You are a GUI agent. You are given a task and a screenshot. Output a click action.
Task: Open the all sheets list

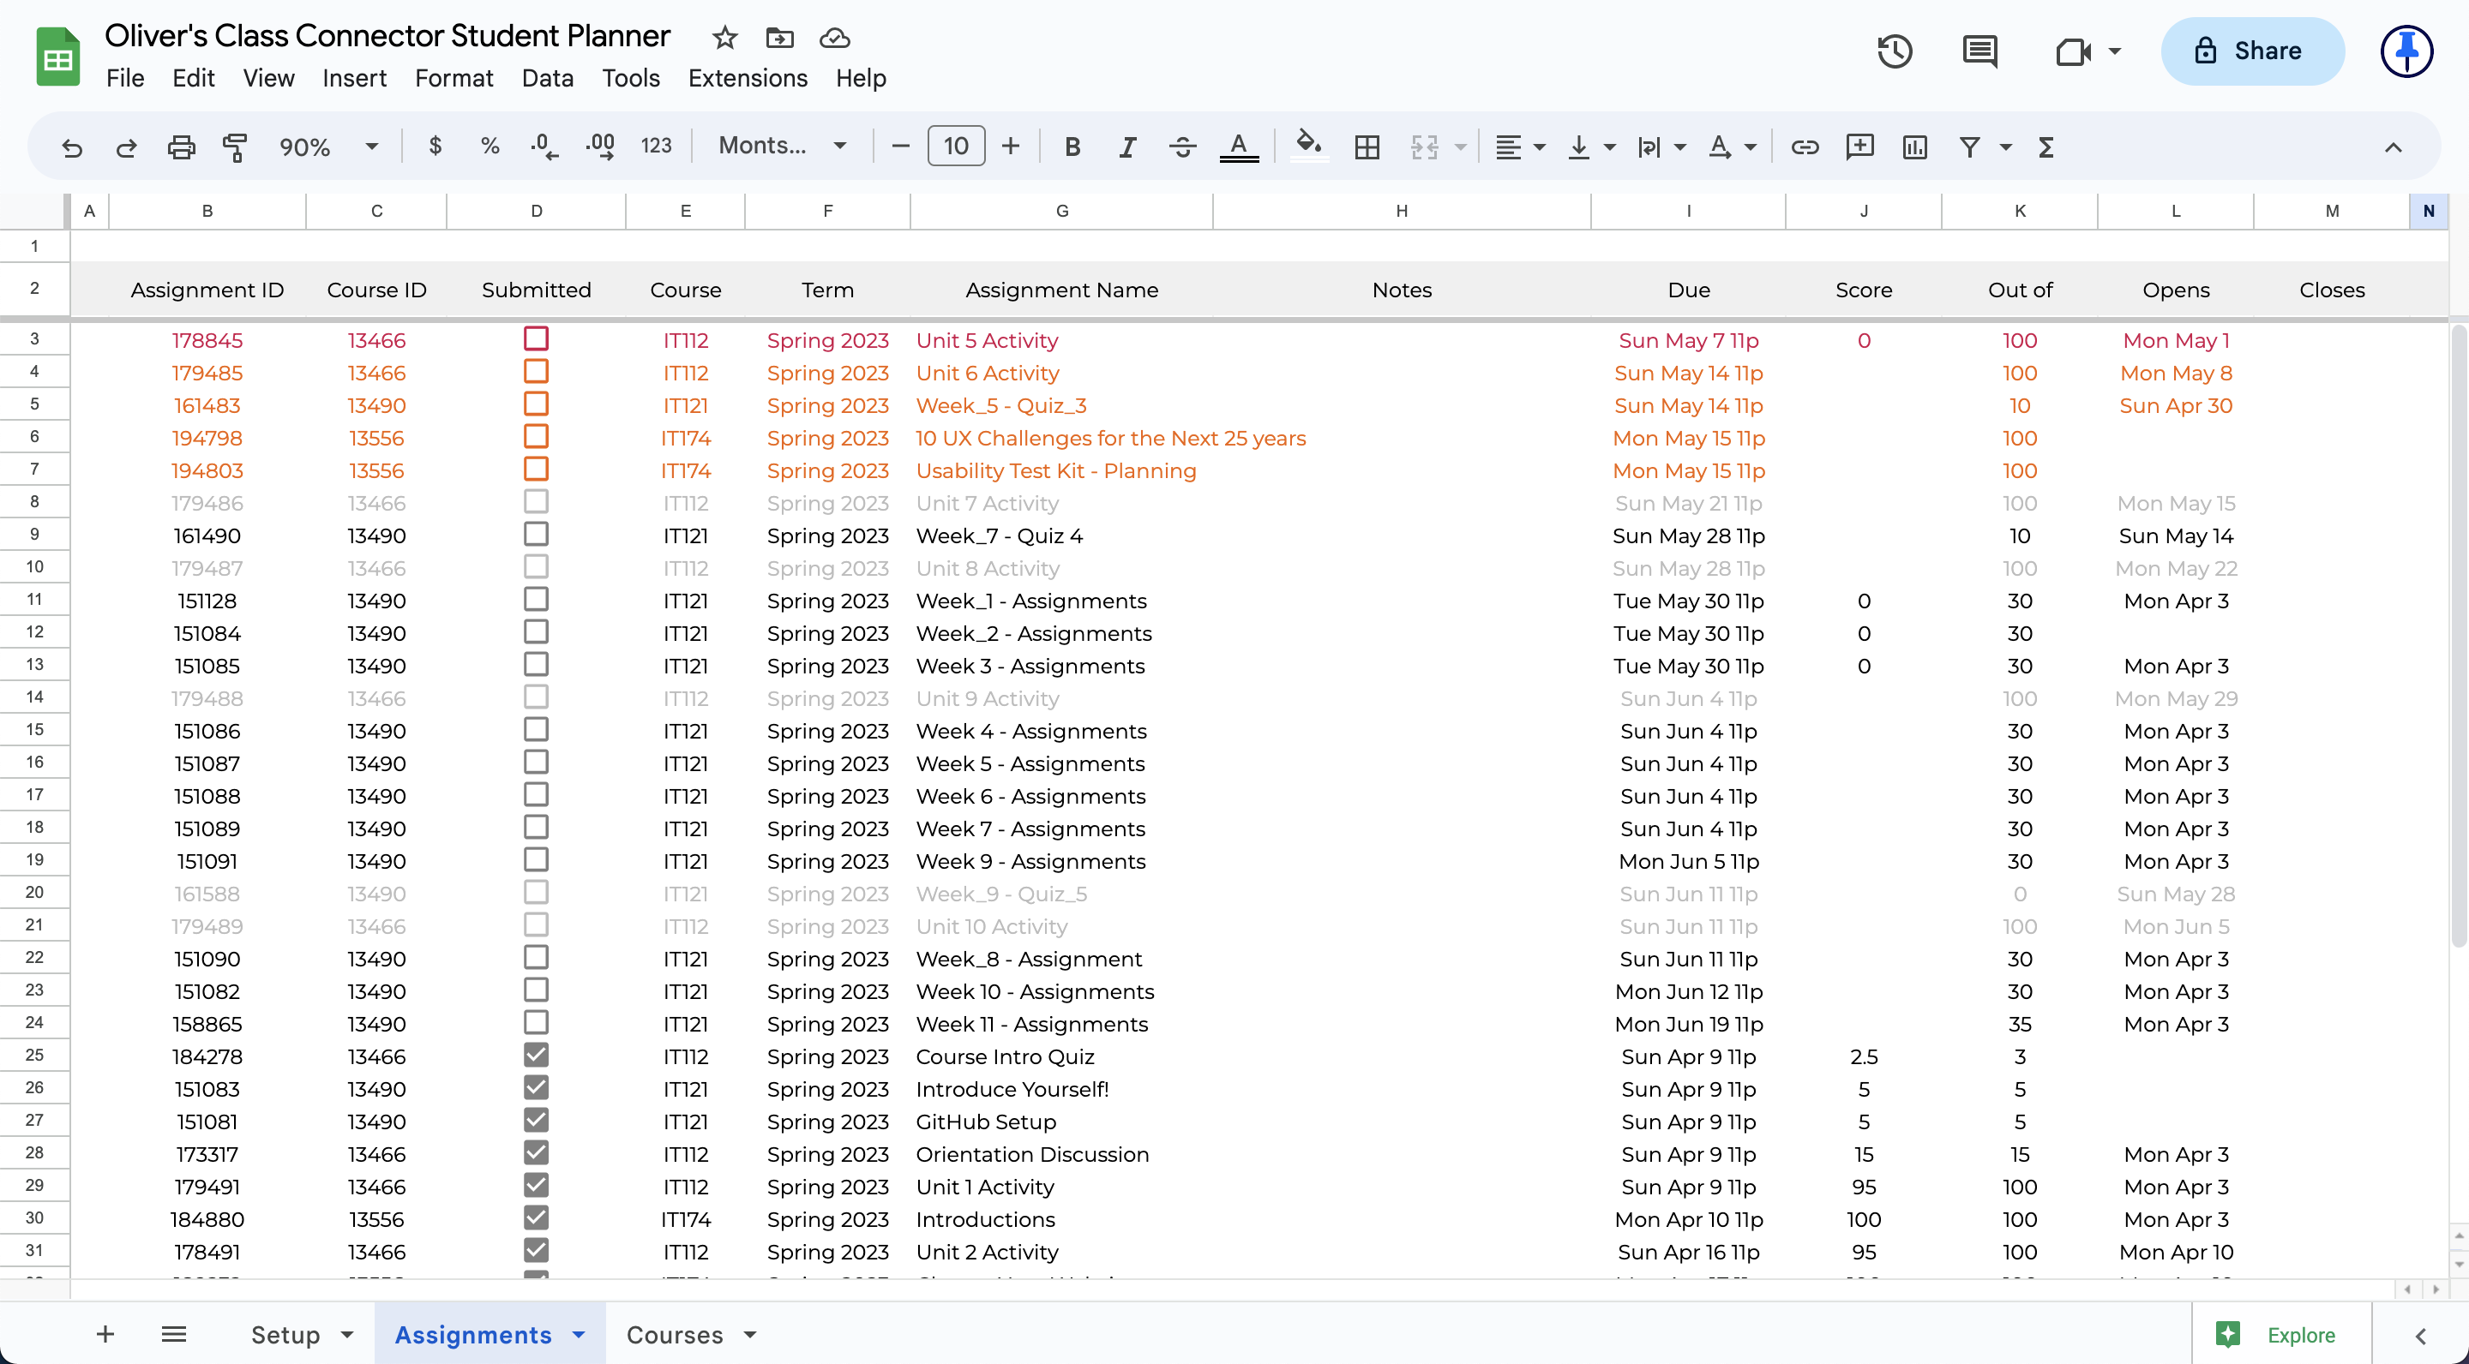173,1333
